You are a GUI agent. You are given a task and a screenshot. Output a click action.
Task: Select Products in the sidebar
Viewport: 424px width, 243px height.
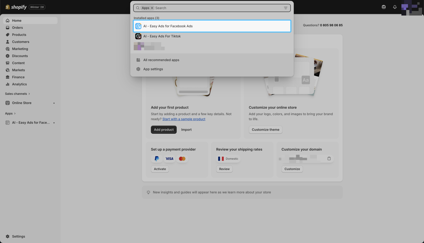pyautogui.click(x=19, y=34)
